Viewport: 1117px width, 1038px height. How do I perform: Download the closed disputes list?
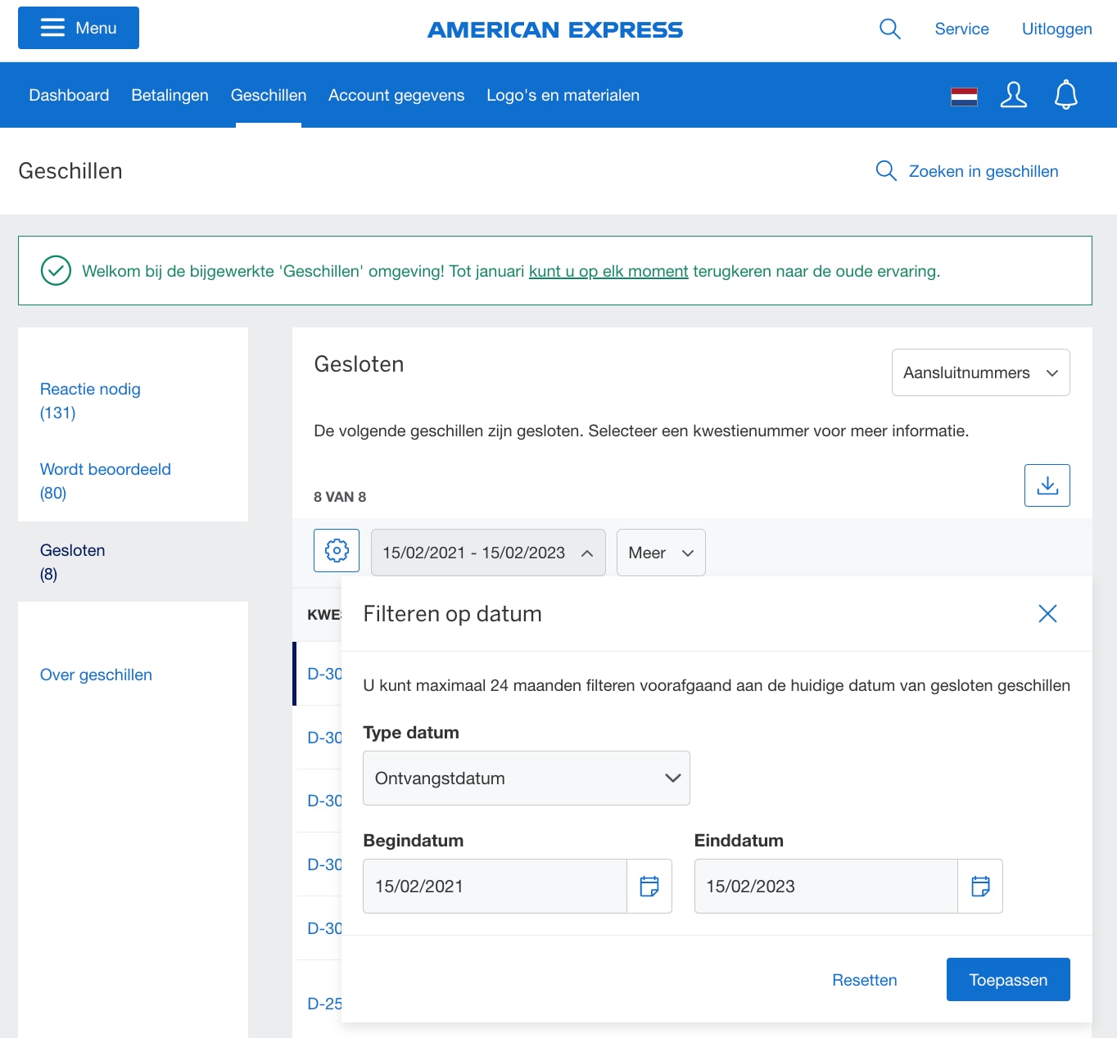point(1047,485)
